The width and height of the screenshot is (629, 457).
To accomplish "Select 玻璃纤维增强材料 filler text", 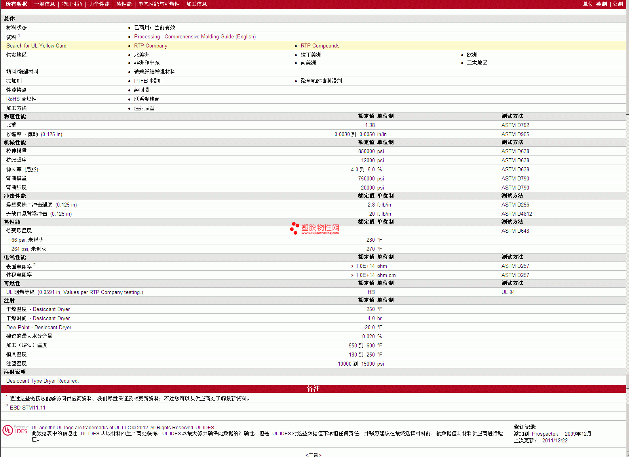I will click(154, 72).
